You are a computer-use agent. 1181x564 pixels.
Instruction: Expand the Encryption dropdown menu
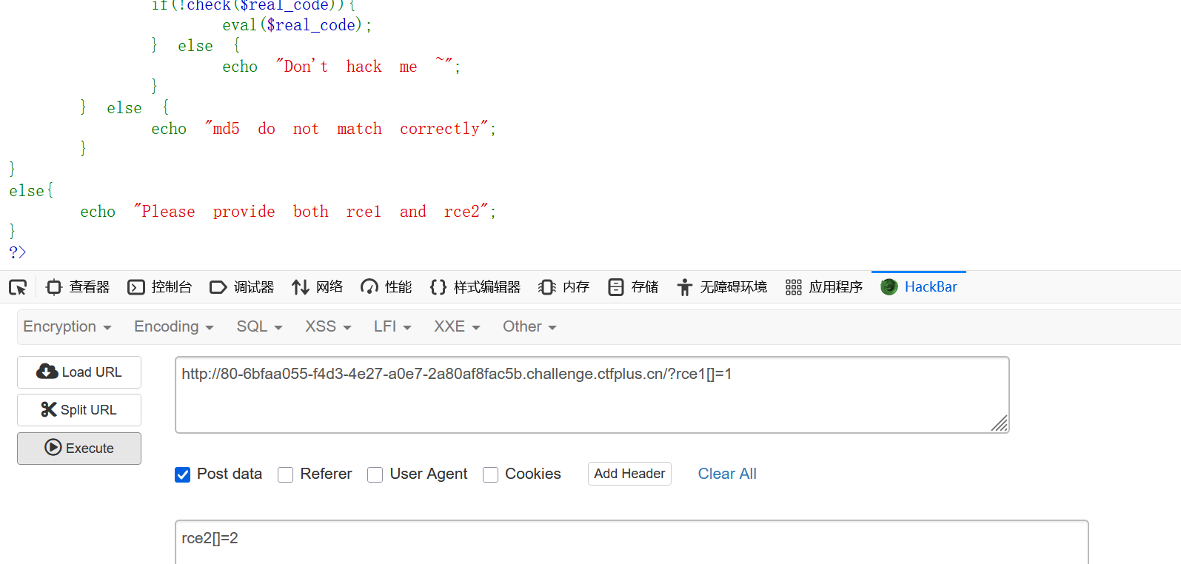click(67, 326)
